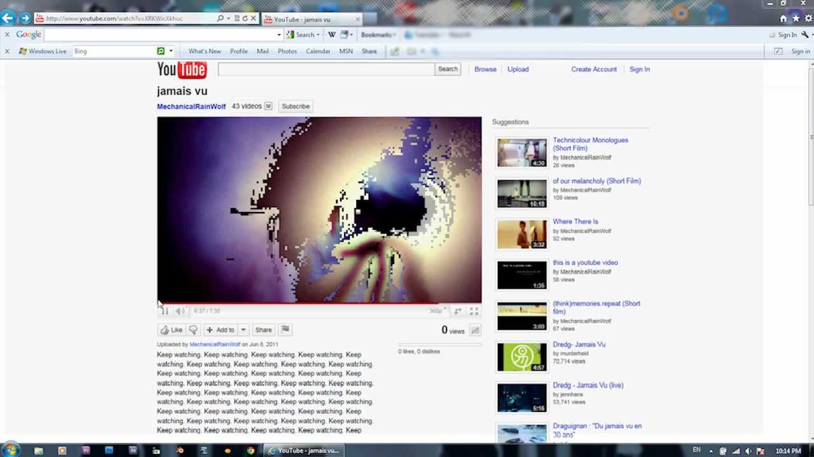Open Favorites star icon
This screenshot has width=814, height=457.
click(x=796, y=18)
